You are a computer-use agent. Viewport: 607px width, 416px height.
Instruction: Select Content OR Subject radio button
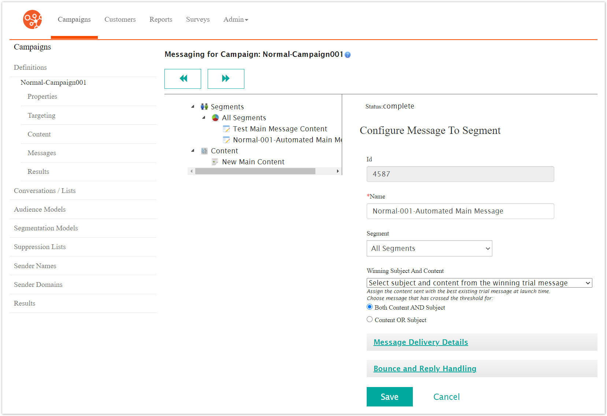[370, 320]
